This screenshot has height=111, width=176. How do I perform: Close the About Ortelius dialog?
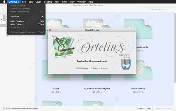50,30
